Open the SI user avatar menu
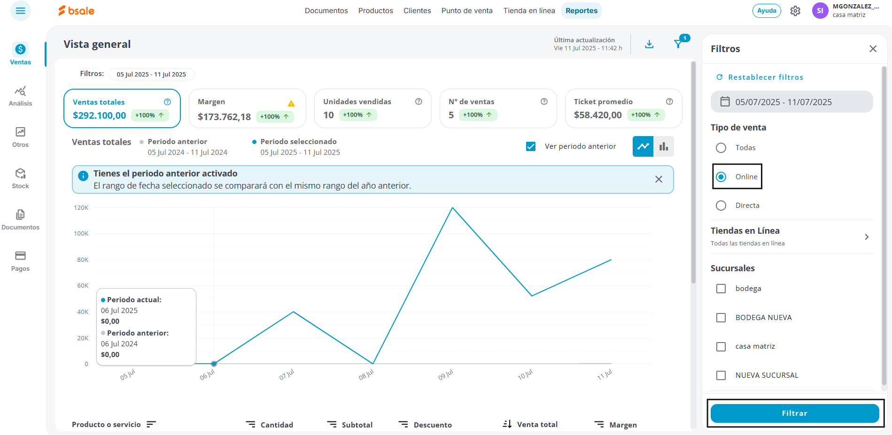Viewport: 892px width, 435px height. click(820, 11)
